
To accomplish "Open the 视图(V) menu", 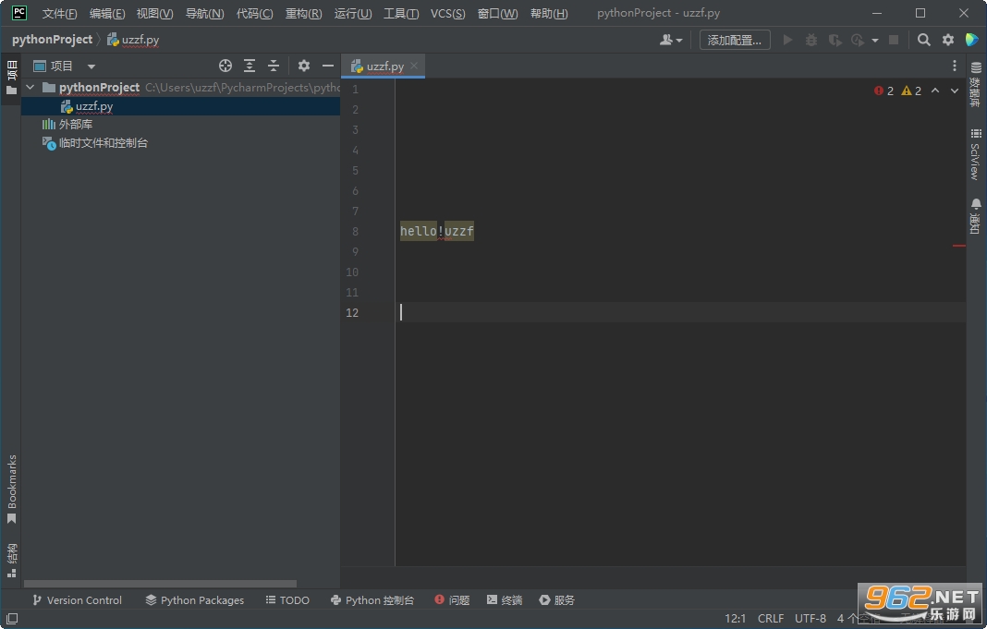I will pos(155,13).
